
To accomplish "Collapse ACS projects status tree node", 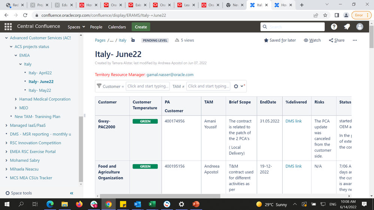I will coord(11,47).
